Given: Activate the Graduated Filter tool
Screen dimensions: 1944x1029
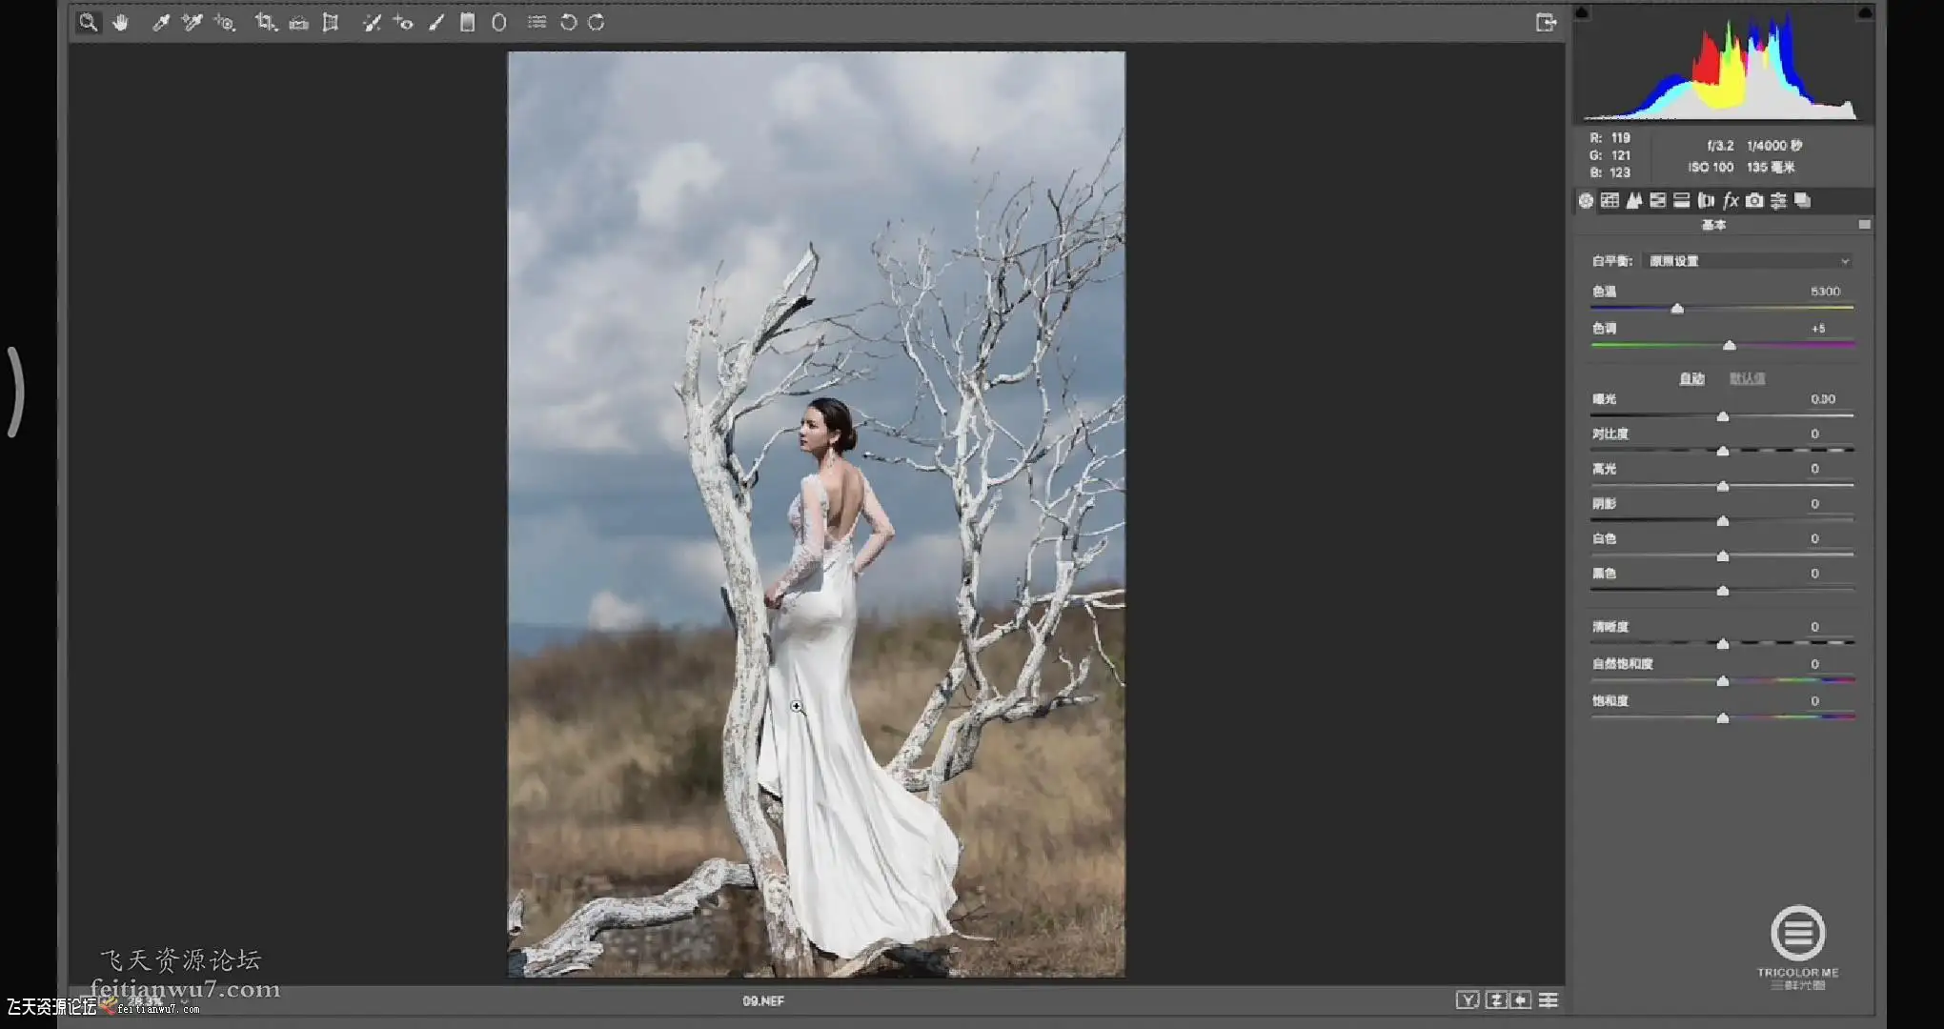Looking at the screenshot, I should (467, 23).
